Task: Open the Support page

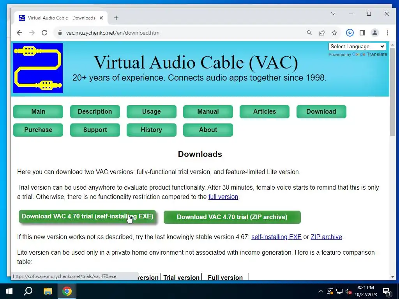Action: click(95, 130)
